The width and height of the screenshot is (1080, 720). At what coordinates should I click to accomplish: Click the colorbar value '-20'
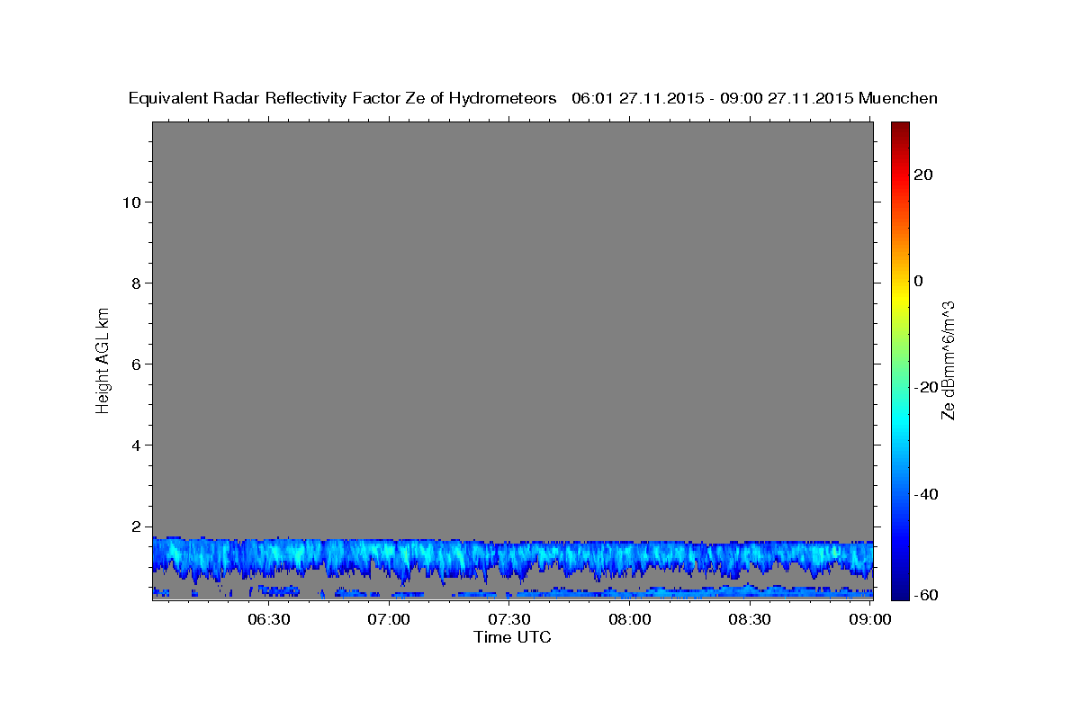(928, 387)
